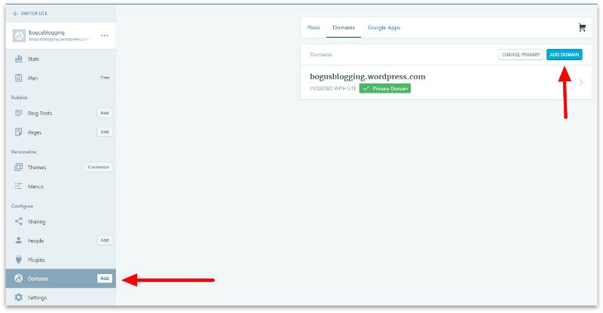This screenshot has height=313, width=603.
Task: Click the Menus list icon
Action: [x=18, y=187]
